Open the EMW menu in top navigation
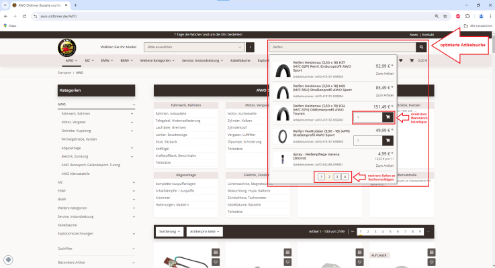 pos(107,60)
